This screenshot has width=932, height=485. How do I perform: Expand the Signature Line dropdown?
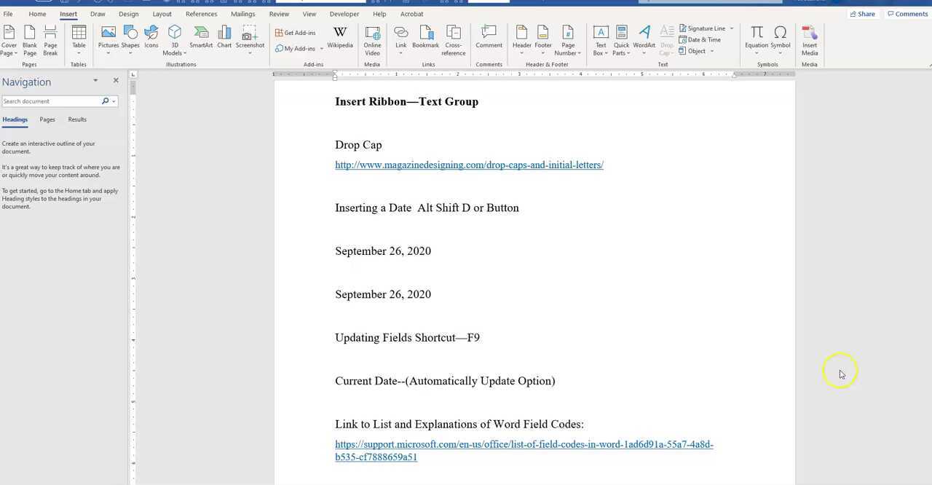click(732, 28)
